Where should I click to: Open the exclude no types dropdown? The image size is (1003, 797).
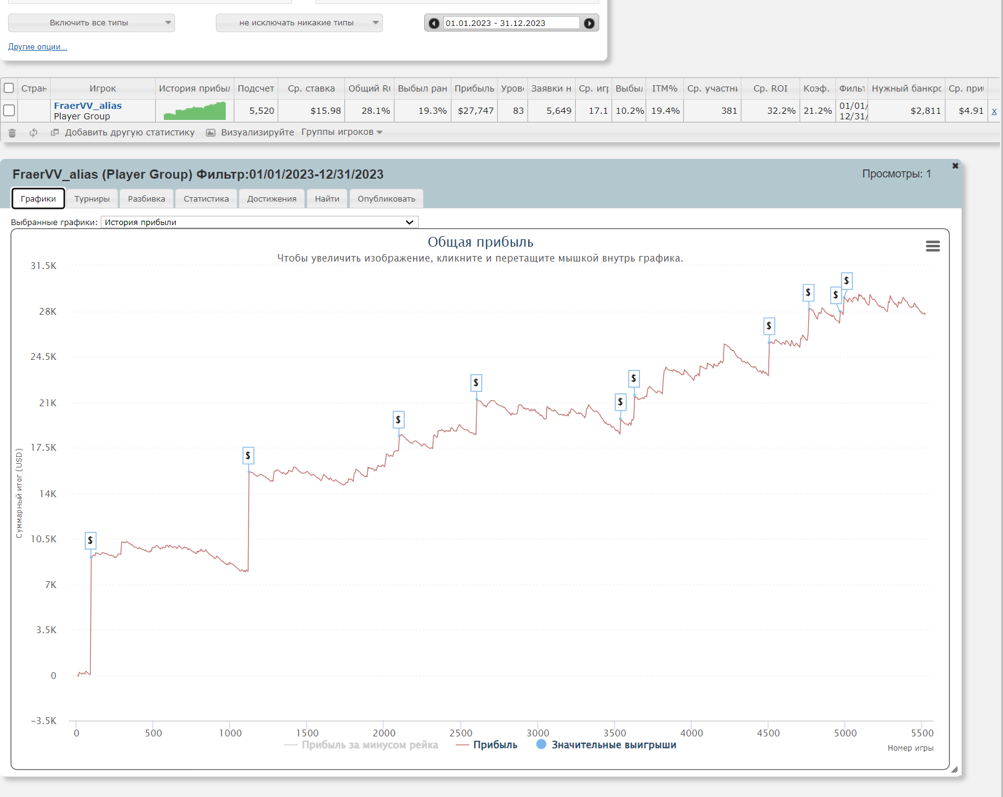click(x=299, y=23)
